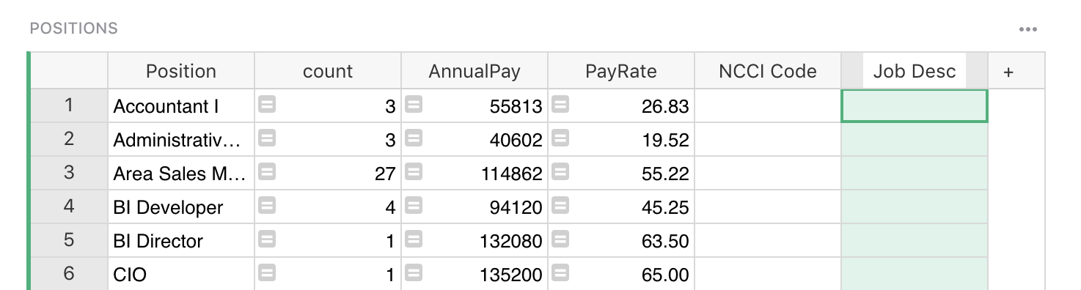Select the AnnualPay column header
Viewport: 1081px width, 290px height.
tap(474, 71)
